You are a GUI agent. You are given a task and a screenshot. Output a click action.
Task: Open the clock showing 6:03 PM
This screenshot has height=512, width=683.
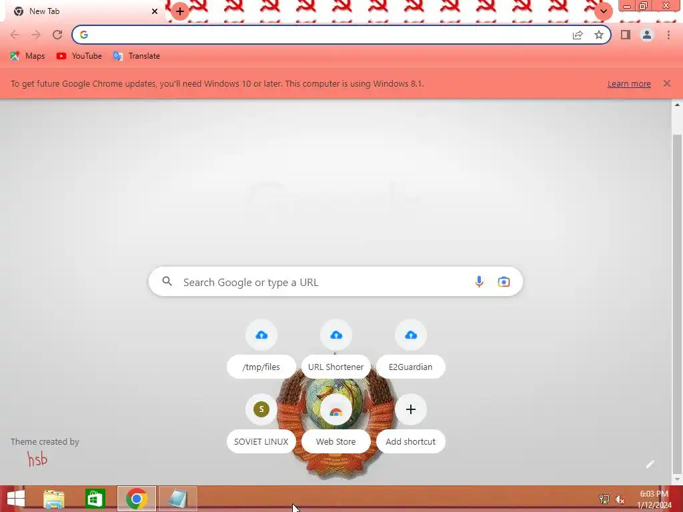point(654,499)
